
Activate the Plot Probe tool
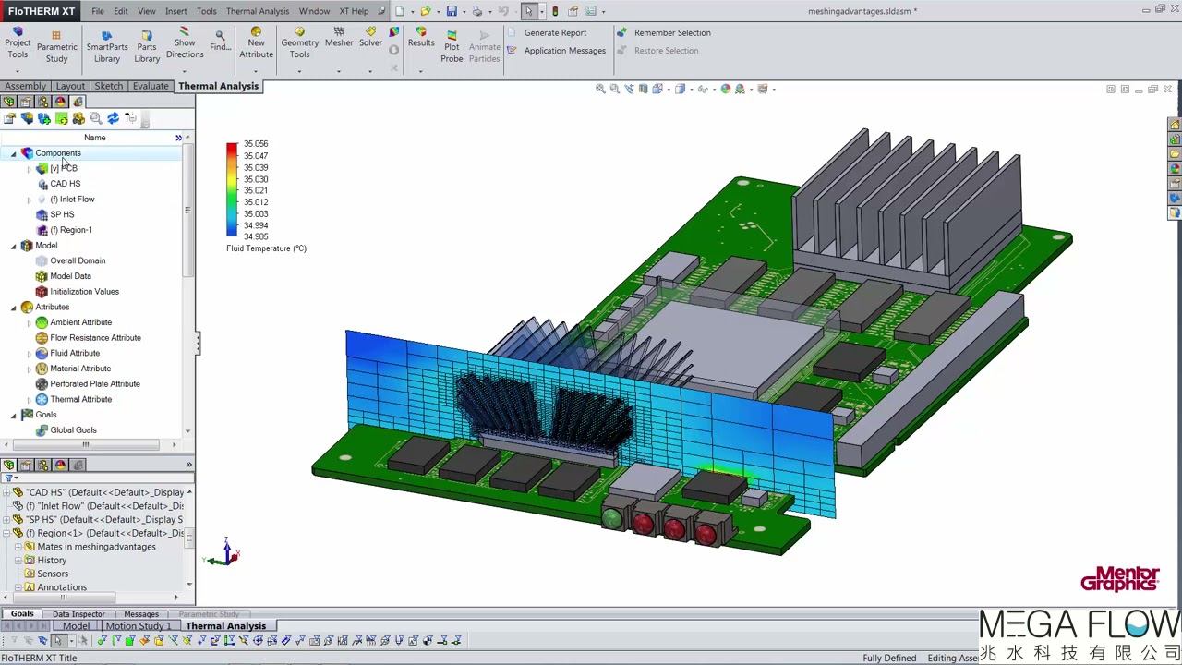point(452,46)
